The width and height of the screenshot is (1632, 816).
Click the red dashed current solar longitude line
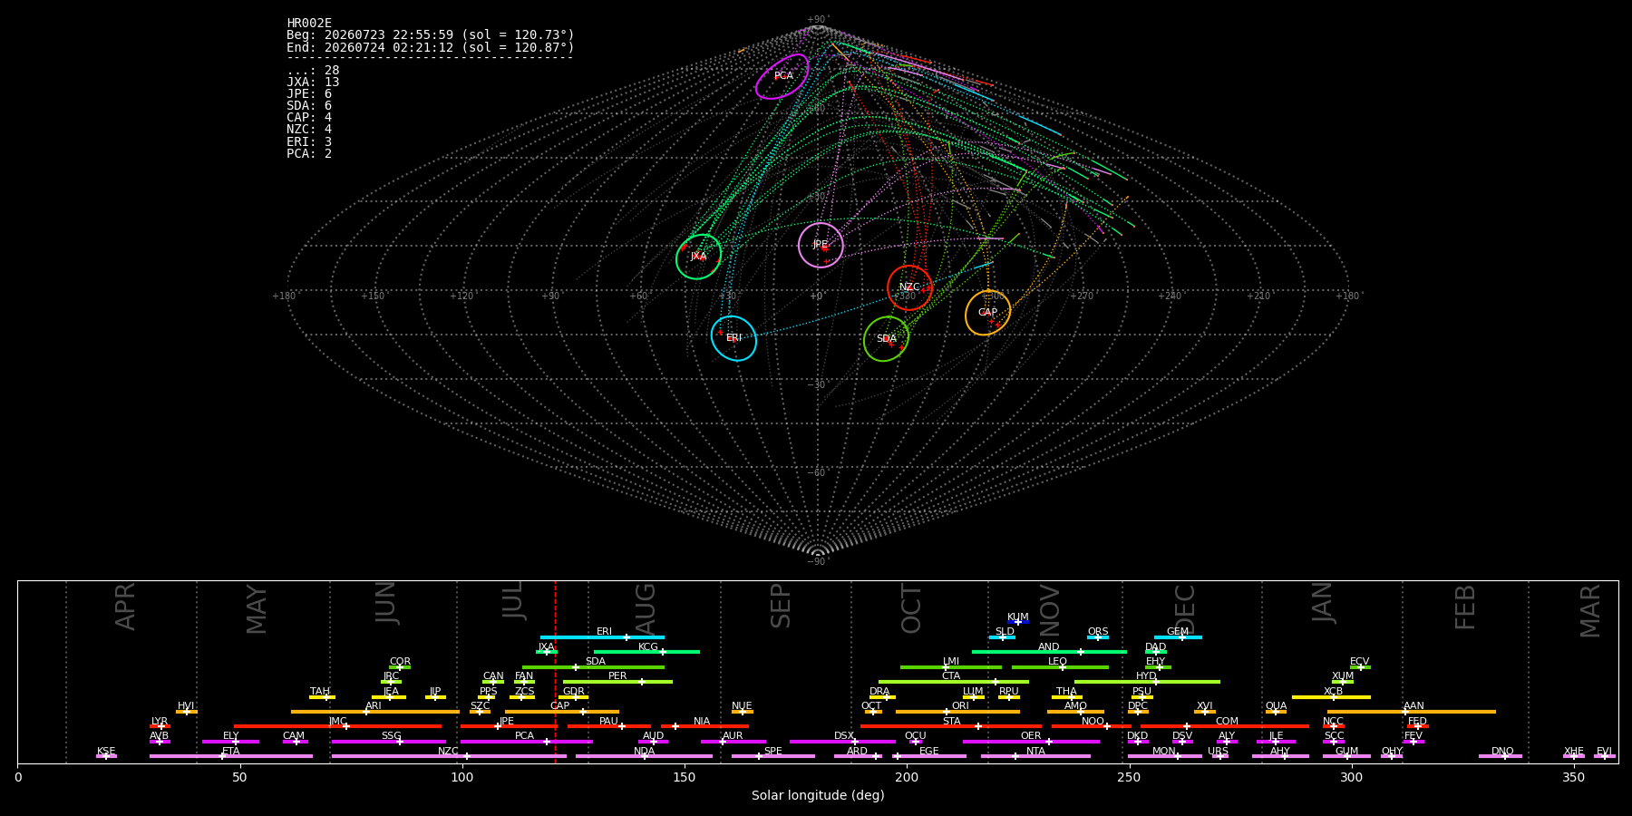point(556,671)
